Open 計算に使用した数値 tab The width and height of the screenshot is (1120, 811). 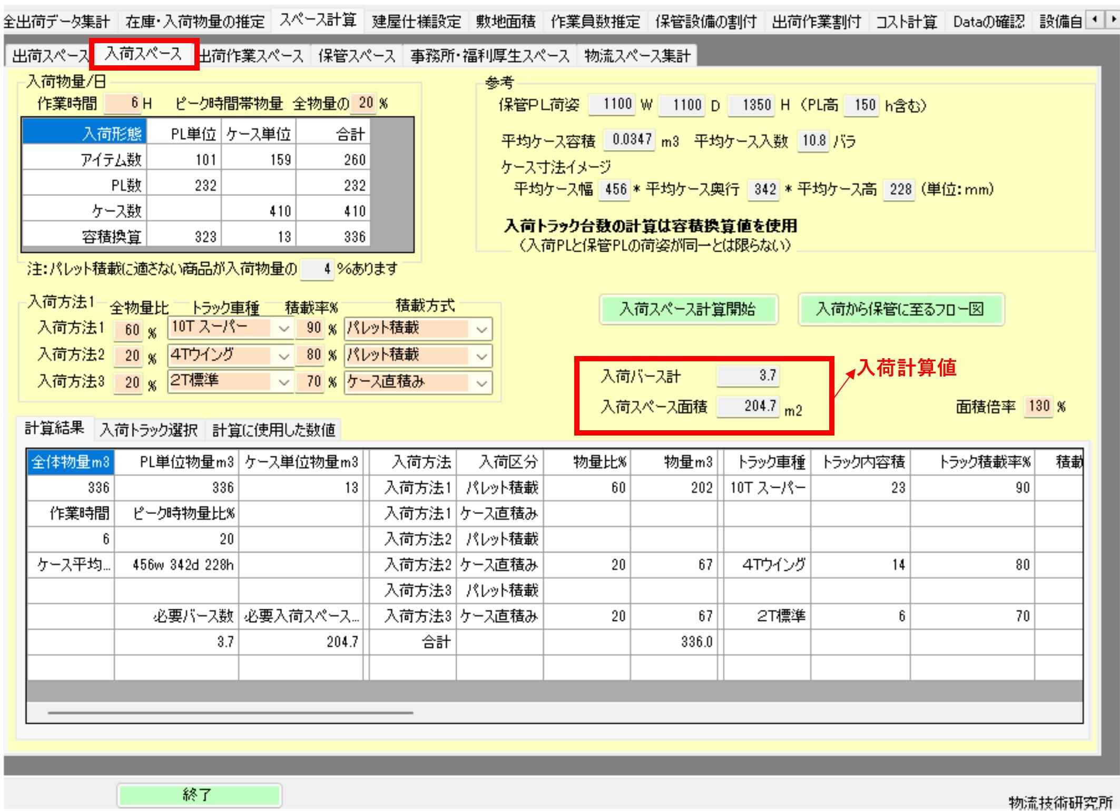click(273, 430)
